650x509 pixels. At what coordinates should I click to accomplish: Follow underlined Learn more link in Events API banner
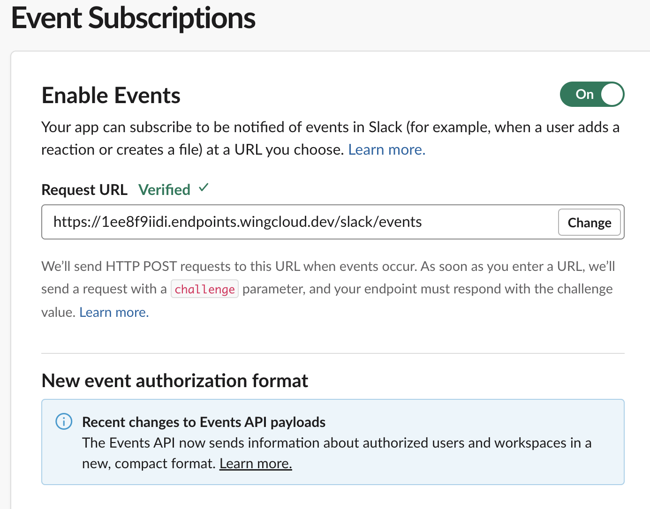(x=256, y=464)
